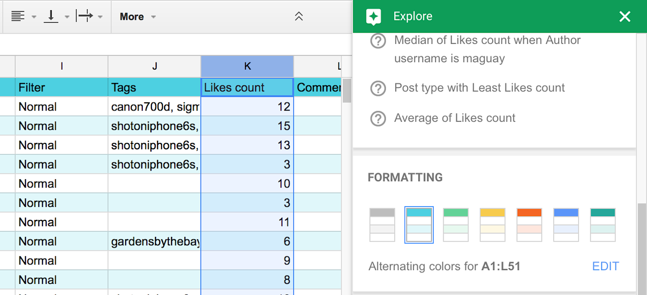Select Average of Likes count suggestion
Viewport: 647px width, 295px height.
coord(455,118)
